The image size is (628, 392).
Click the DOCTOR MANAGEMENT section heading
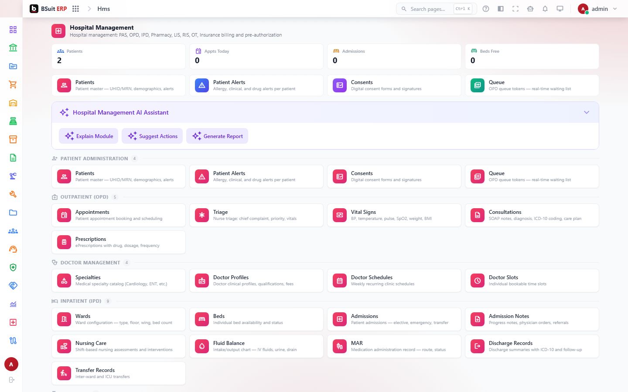pos(90,263)
